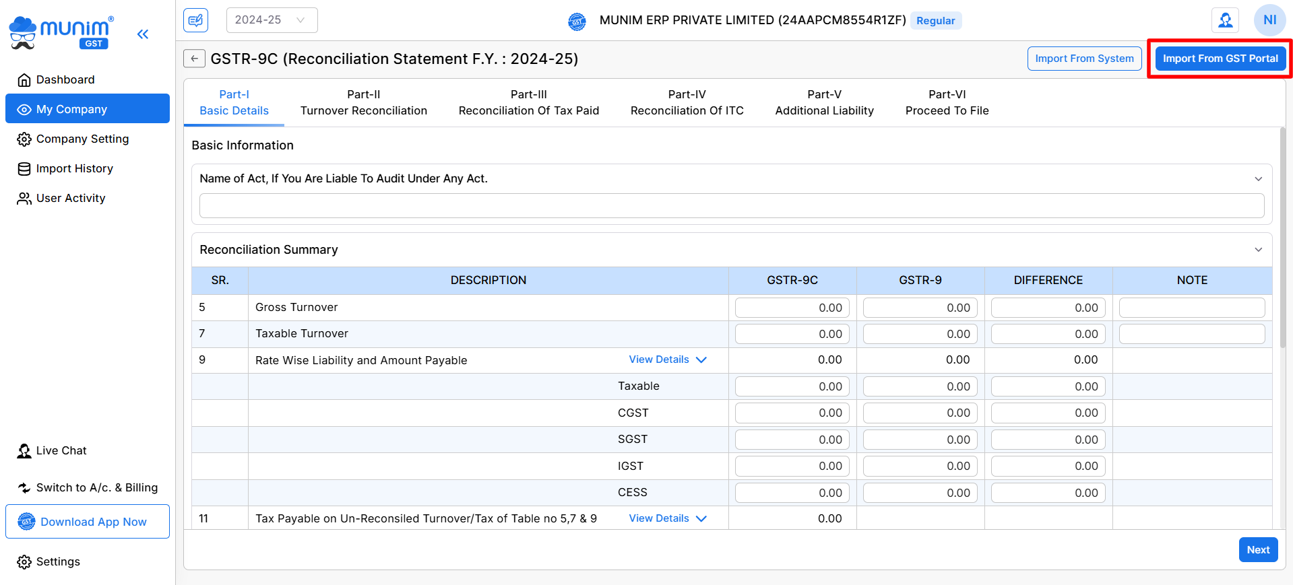
Task: Select the Part-I Basic Details tab
Action: [x=234, y=102]
